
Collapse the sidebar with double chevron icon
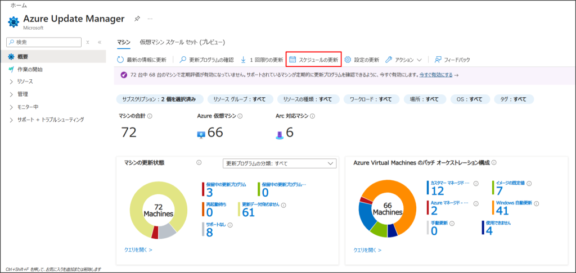(100, 42)
